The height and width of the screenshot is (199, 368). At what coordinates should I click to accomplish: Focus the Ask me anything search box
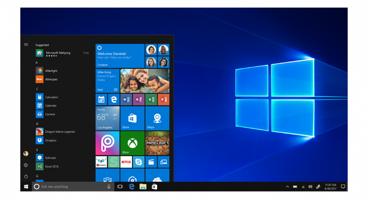[x=73, y=186]
